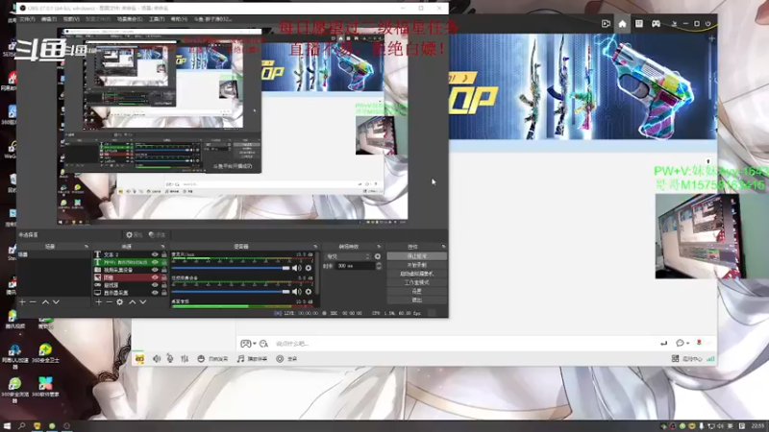Open source Filters button above the docks
The height and width of the screenshot is (432, 769).
[157, 235]
